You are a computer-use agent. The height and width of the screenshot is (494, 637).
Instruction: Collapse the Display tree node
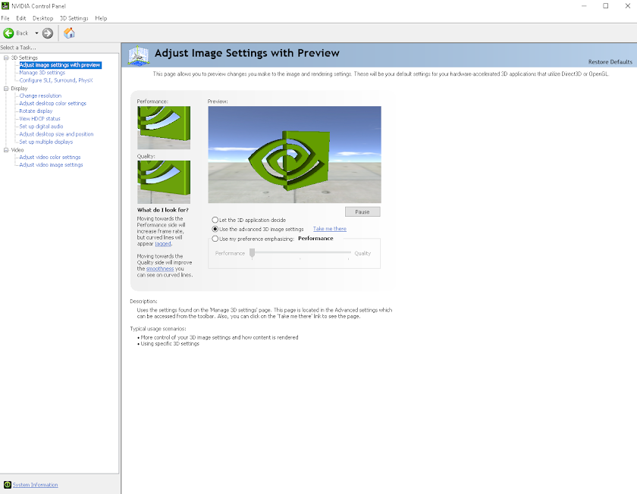(x=6, y=88)
